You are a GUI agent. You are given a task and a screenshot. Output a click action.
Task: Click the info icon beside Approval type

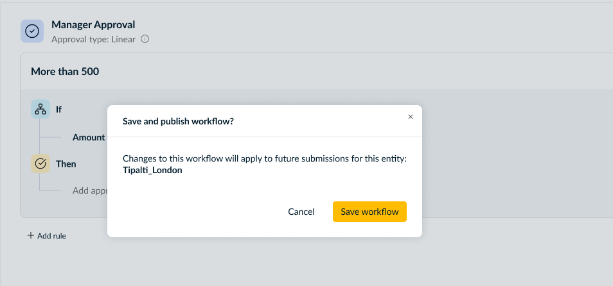145,39
